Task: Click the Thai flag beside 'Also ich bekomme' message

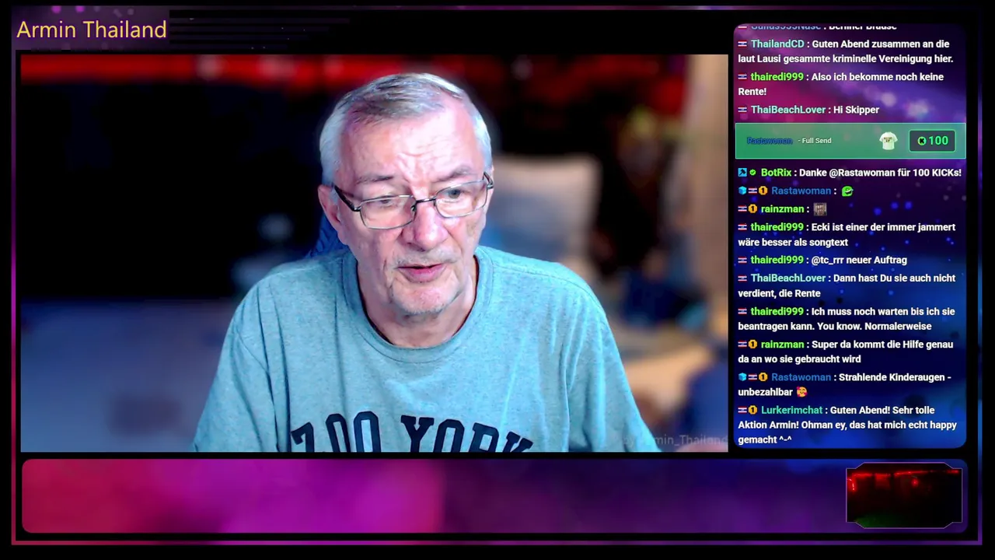Action: pos(742,77)
